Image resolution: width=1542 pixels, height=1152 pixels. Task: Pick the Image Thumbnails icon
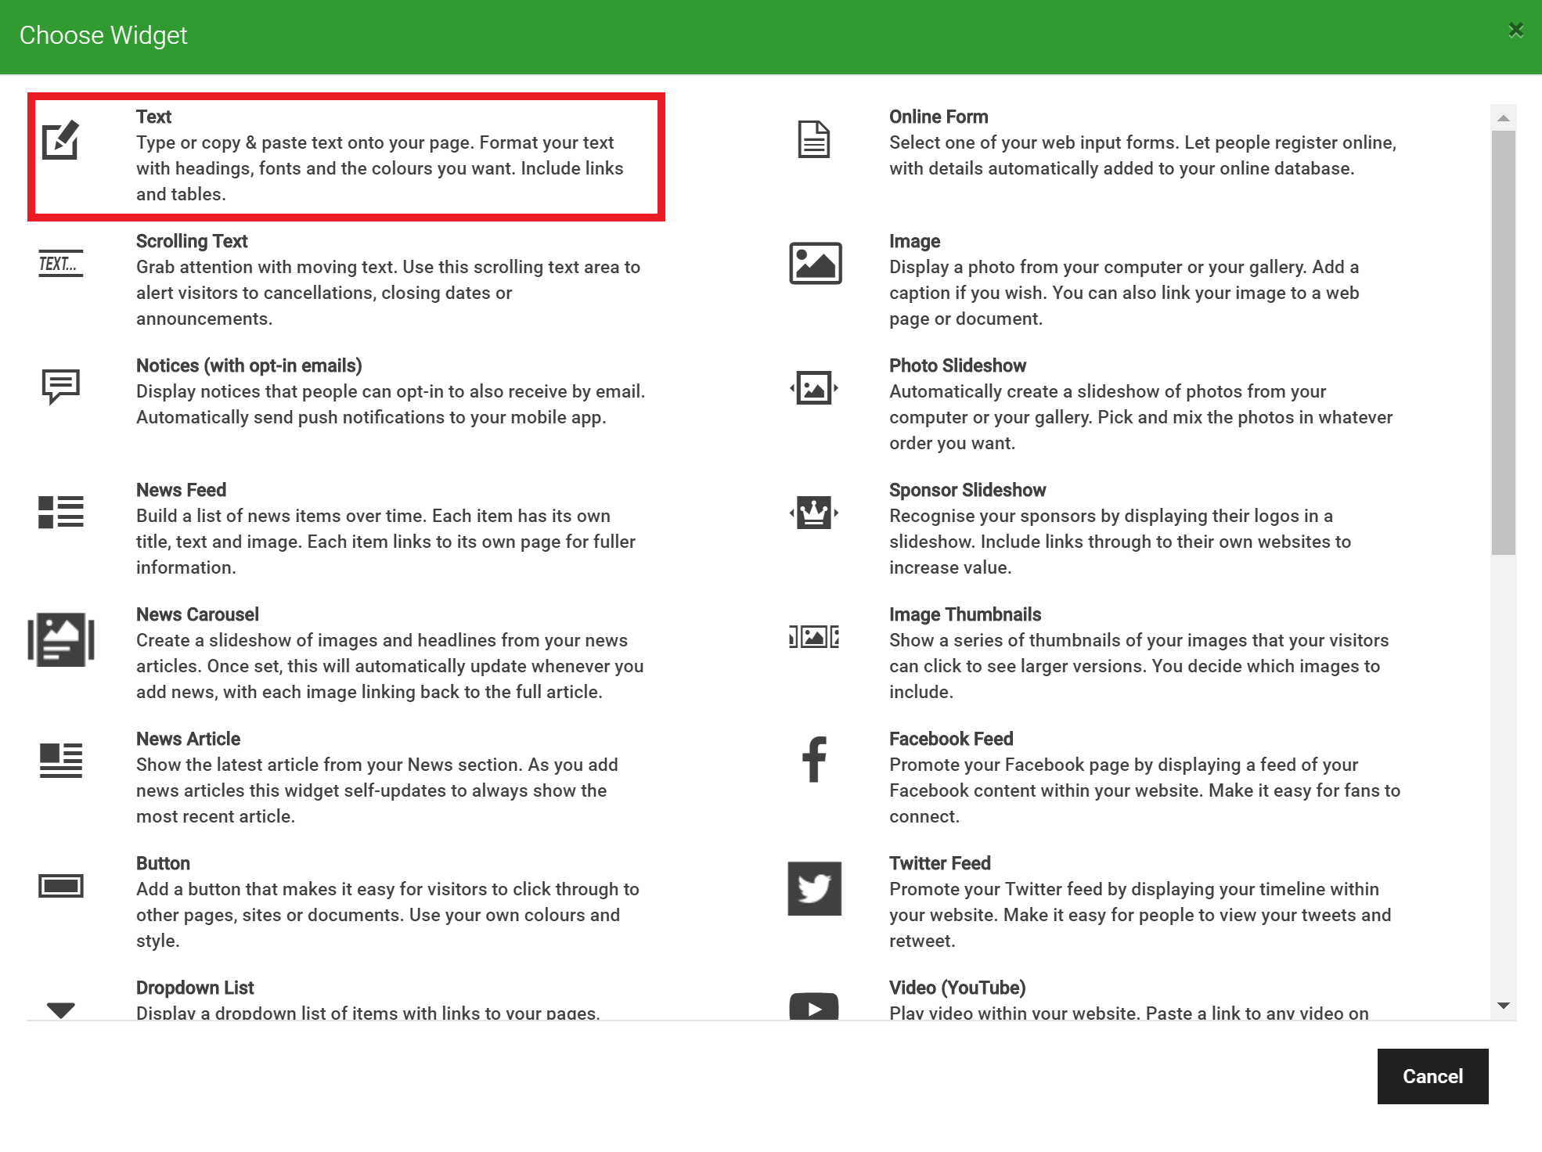(814, 636)
